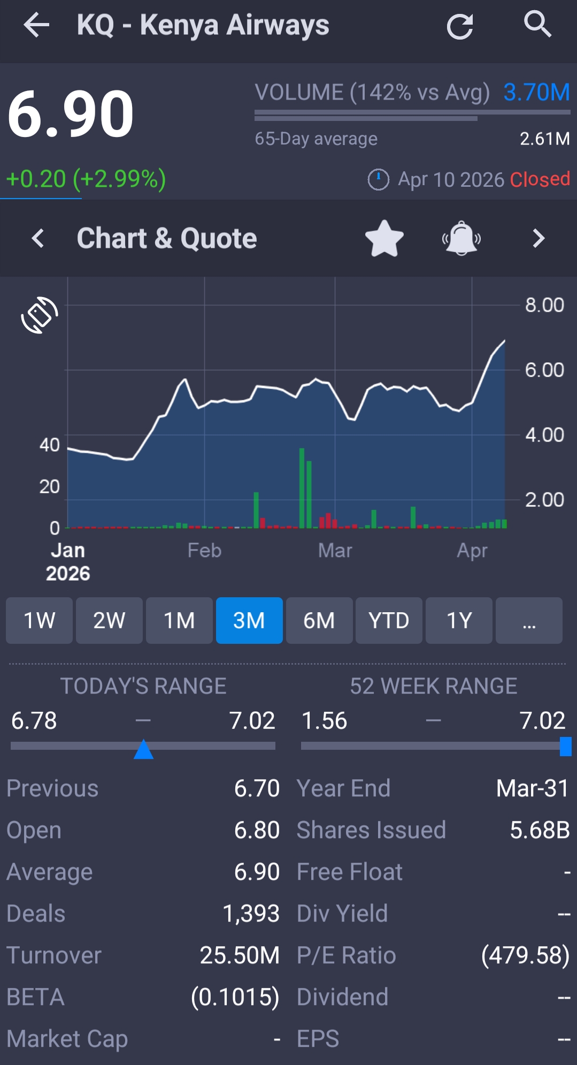Tap the Today's Range slider marker
Screen dimensions: 577x1065
point(143,748)
